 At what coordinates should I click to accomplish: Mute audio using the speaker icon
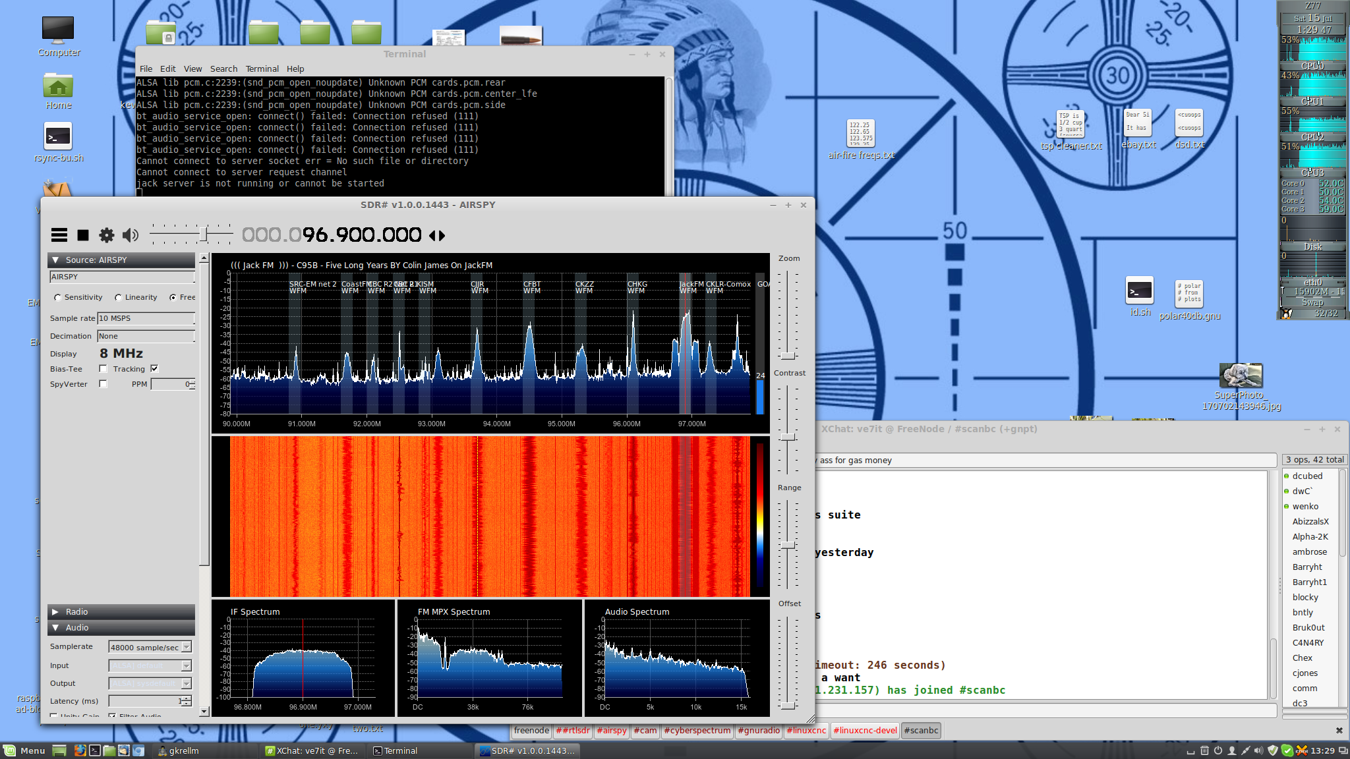click(131, 235)
